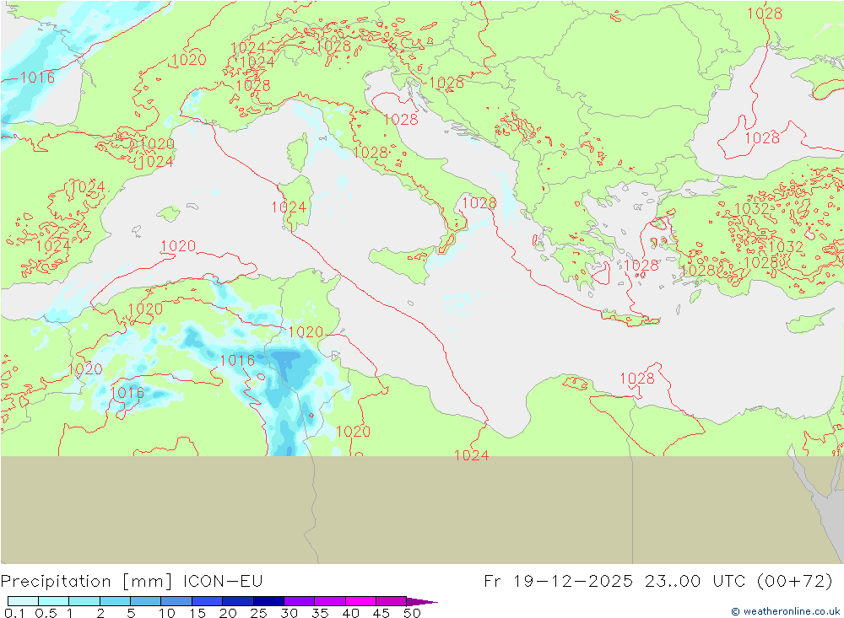Click the 0.1–0.5 mm legend color swatch

(23, 601)
